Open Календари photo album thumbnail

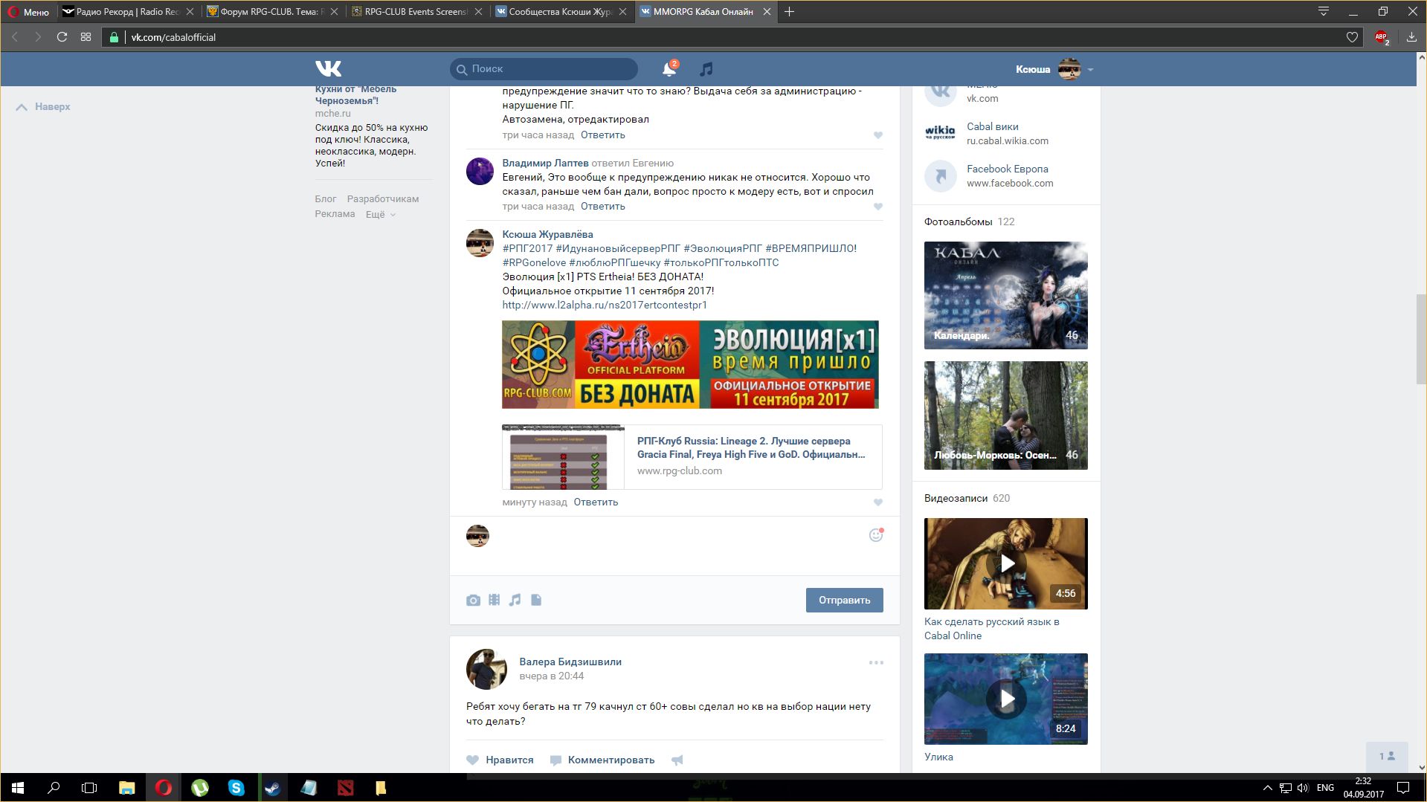point(1005,295)
